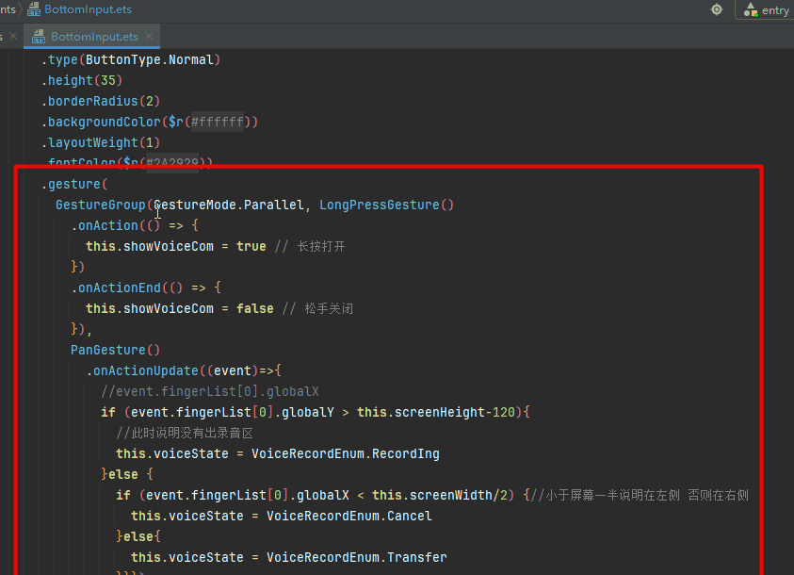Select the BottomInput.ets editor tab

94,37
